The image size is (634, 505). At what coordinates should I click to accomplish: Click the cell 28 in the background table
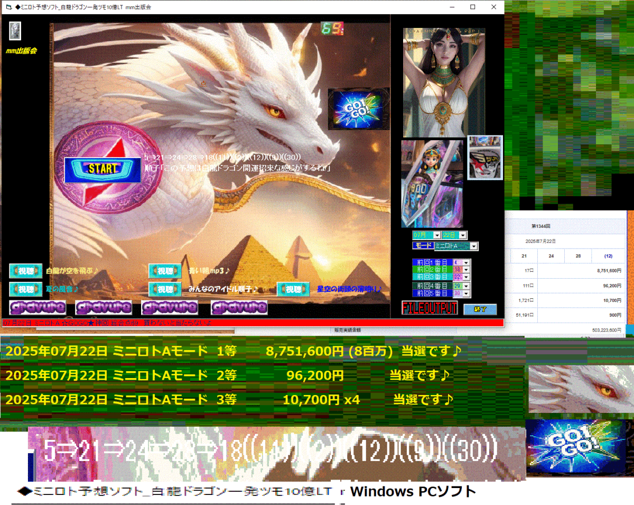click(578, 256)
